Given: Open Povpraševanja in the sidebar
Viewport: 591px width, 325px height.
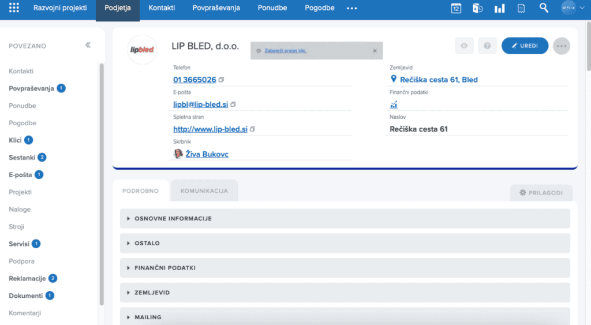Looking at the screenshot, I should (x=31, y=88).
